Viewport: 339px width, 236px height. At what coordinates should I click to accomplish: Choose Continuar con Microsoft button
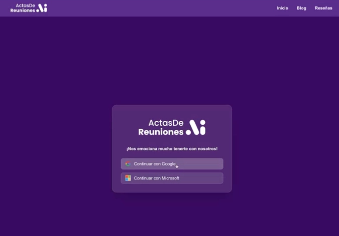point(172,178)
